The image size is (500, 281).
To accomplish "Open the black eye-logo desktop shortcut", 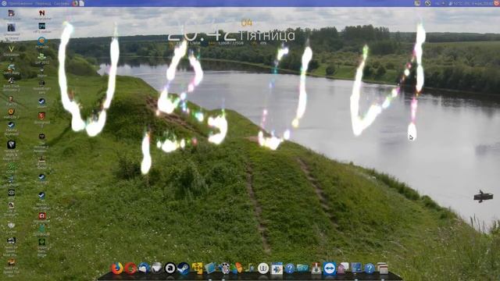I will click(x=11, y=193).
